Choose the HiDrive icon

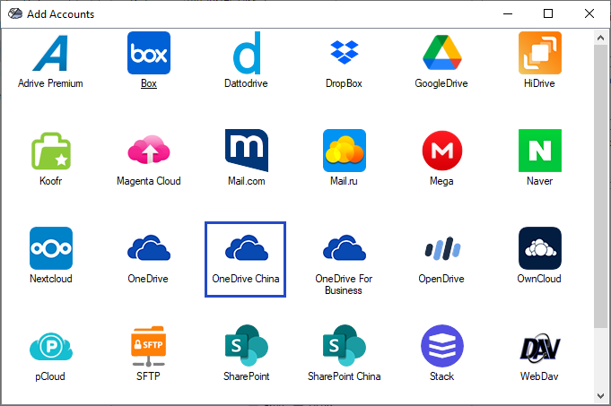pyautogui.click(x=540, y=53)
